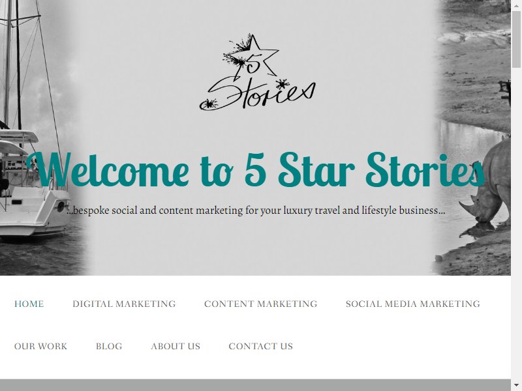This screenshot has width=522, height=391.
Task: Click the 5 Stories star logo
Action: tap(257, 72)
